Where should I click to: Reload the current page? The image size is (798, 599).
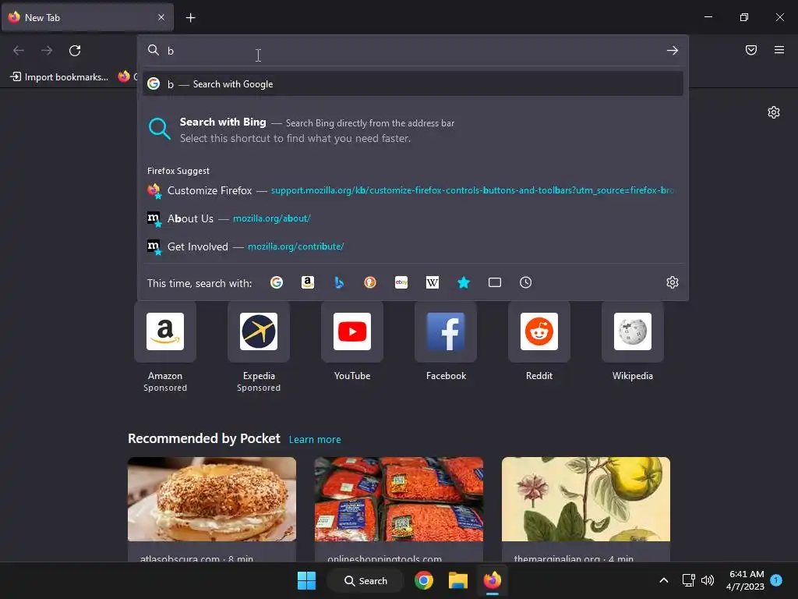coord(75,51)
